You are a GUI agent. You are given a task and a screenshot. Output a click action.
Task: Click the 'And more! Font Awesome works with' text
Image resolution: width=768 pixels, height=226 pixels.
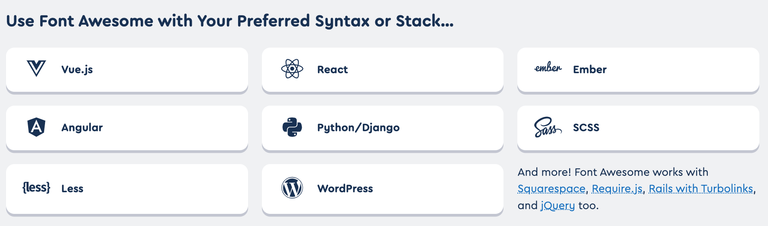coord(613,172)
